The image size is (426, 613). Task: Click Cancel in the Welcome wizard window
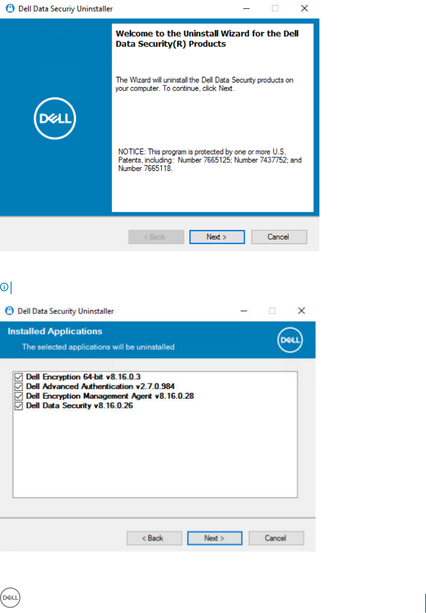(x=279, y=237)
